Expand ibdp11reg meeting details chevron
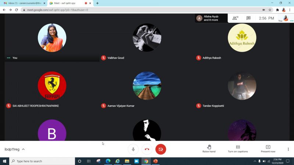 (23, 149)
